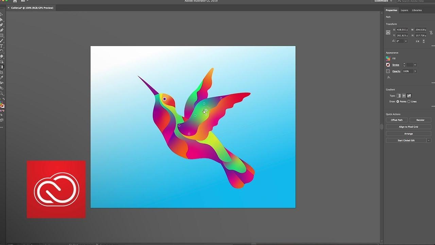The height and width of the screenshot is (245, 435).
Task: Click the X position input field
Action: (x=402, y=30)
